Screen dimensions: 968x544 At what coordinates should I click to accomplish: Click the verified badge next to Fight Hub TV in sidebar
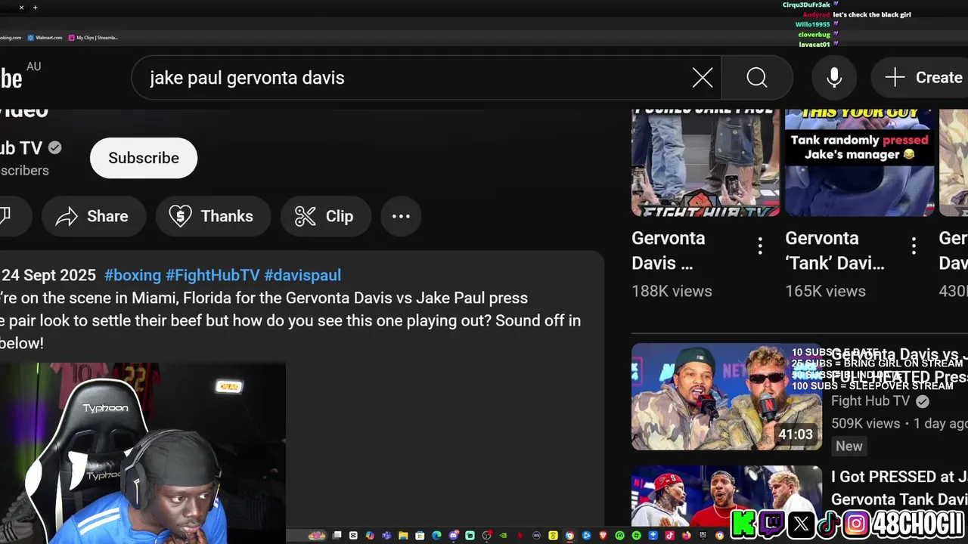click(922, 401)
